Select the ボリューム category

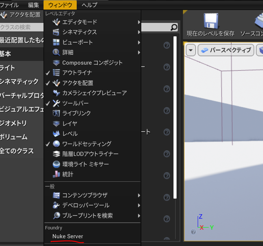[22, 137]
